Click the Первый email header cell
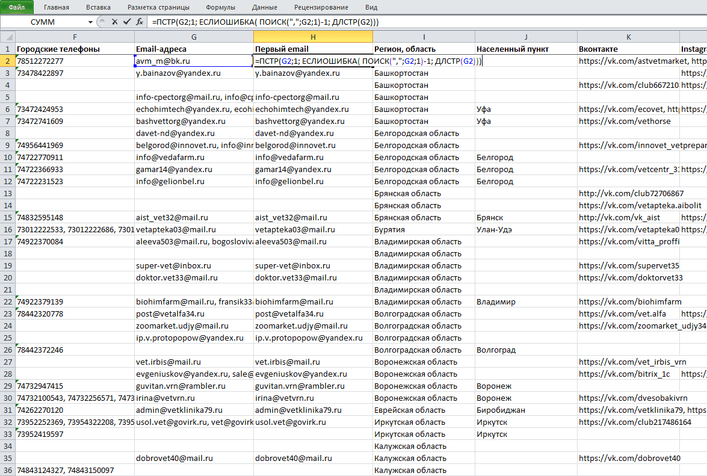The height and width of the screenshot is (476, 707). (x=313, y=49)
